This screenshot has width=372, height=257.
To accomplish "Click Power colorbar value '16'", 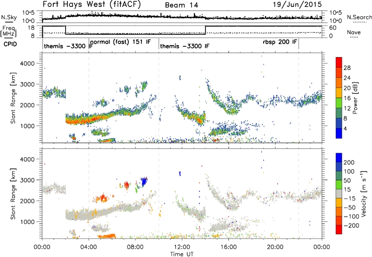I will pyautogui.click(x=347, y=98).
